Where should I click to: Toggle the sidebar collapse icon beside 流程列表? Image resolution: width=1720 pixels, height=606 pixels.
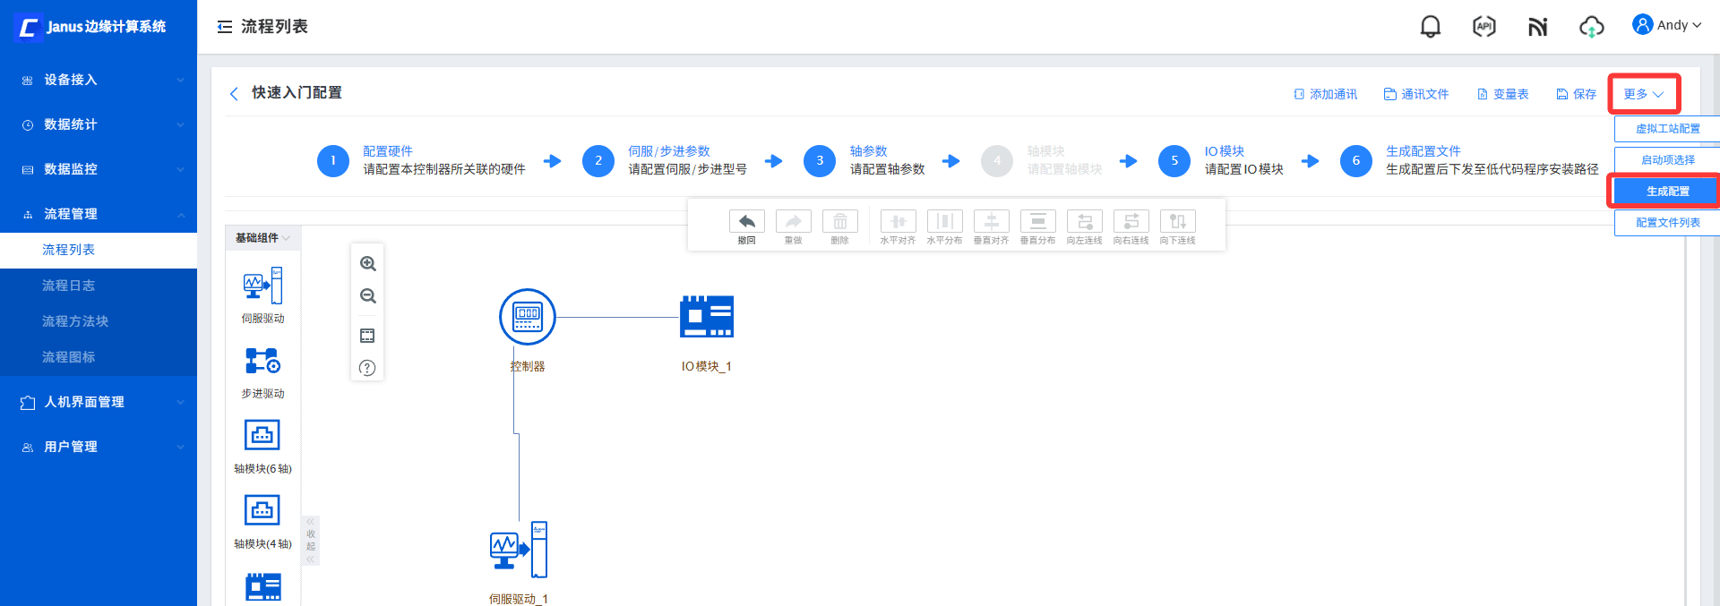click(225, 27)
